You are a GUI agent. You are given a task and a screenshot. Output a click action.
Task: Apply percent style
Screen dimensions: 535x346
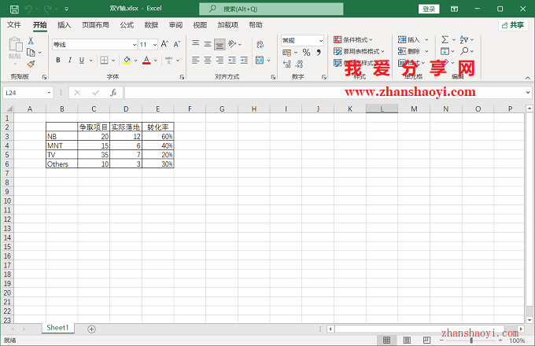click(306, 53)
